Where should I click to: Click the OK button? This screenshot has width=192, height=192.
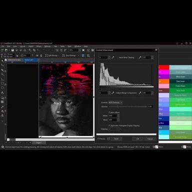137,138
